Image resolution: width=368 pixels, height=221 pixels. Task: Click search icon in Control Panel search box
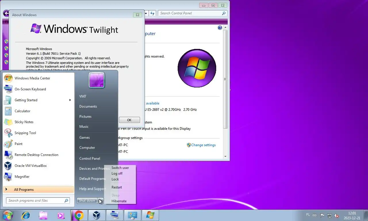[x=224, y=13]
